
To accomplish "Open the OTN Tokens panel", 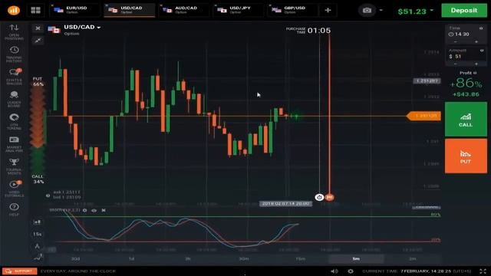I will [x=14, y=121].
